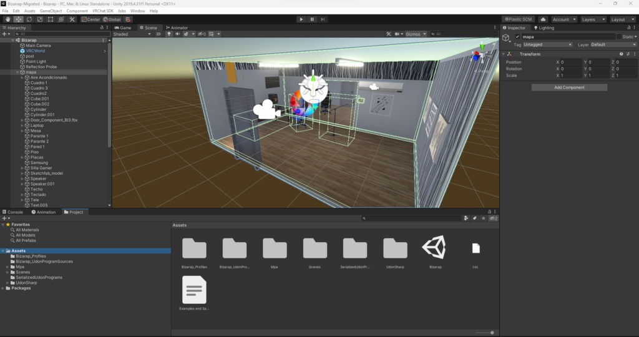Select the combined Transform tool
639x337 pixels.
click(61, 19)
